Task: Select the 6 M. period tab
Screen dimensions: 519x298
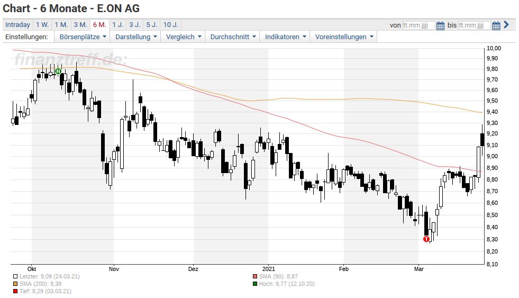Action: coord(99,25)
